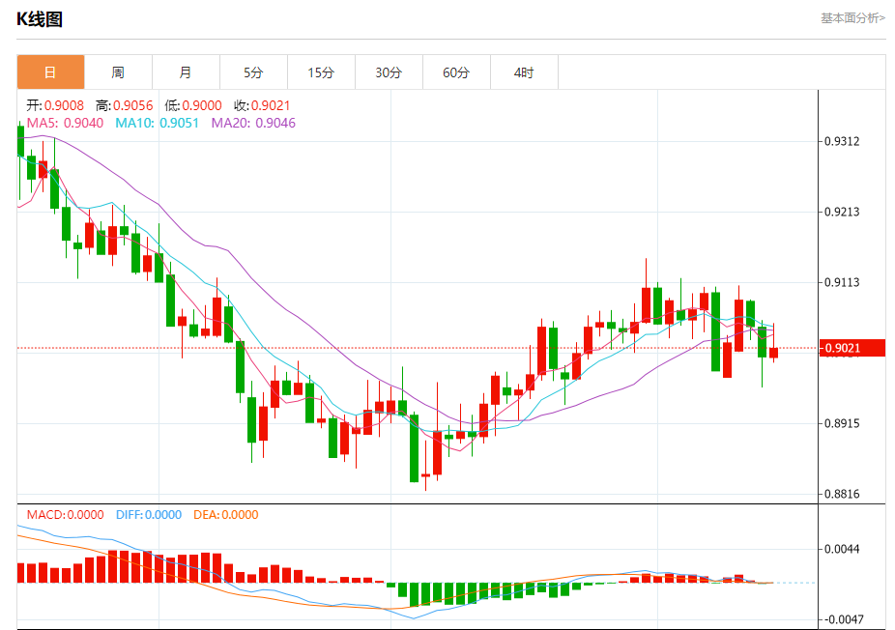This screenshot has width=895, height=630.
Task: Click the MACD:0.0000 indicator label
Action: pyautogui.click(x=65, y=515)
